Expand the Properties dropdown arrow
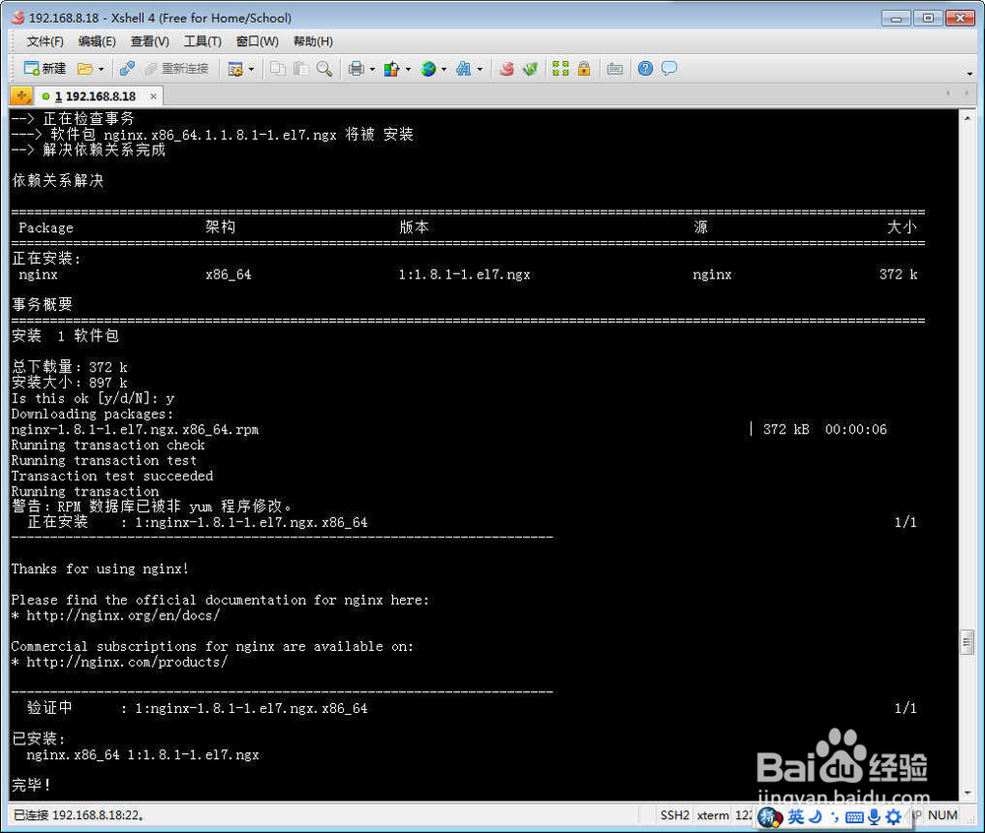The height and width of the screenshot is (833, 985). tap(251, 69)
